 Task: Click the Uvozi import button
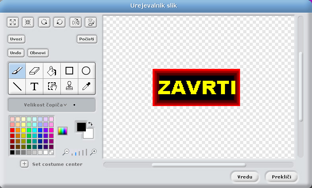click(17, 39)
